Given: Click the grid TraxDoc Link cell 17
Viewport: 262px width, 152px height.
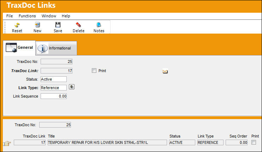Looking at the screenshot, I should pos(30,142).
